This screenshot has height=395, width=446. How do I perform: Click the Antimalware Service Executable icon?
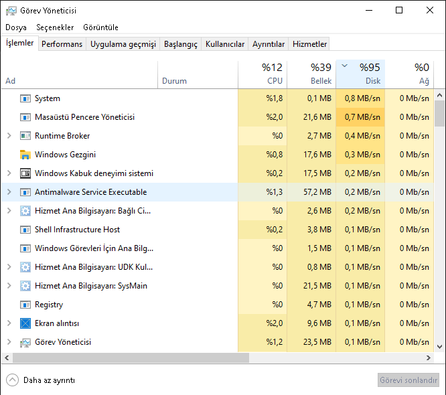click(25, 192)
